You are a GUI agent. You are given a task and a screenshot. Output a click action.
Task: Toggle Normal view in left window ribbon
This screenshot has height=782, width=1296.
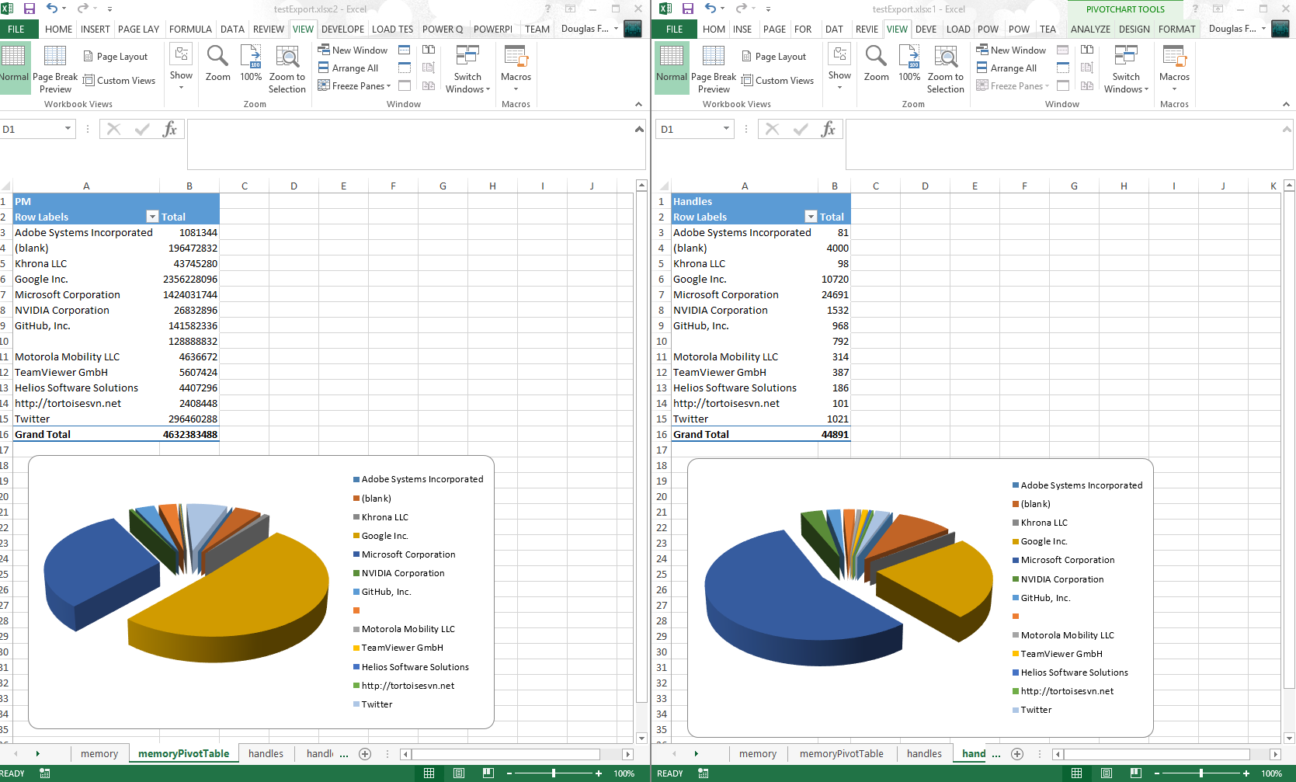pyautogui.click(x=13, y=65)
